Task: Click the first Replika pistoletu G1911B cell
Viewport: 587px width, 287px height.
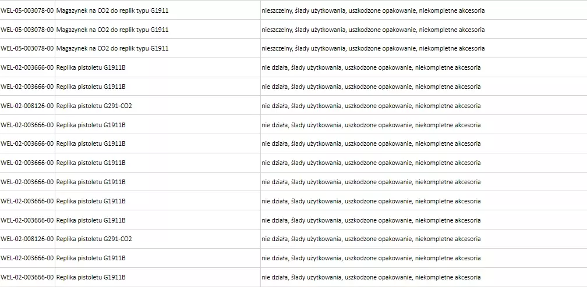Action: tap(91, 67)
